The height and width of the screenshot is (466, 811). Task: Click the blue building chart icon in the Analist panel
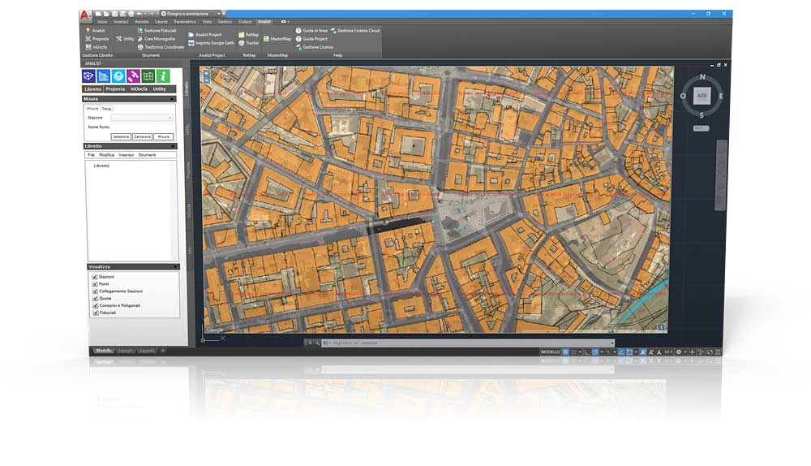pos(104,76)
